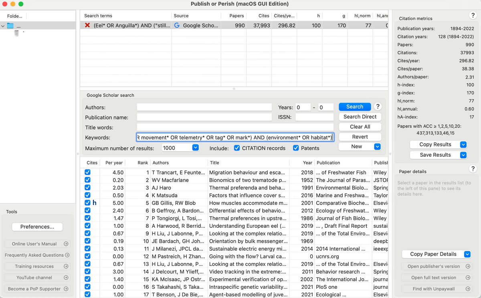
Task: Click the Years start field
Action: coord(303,107)
